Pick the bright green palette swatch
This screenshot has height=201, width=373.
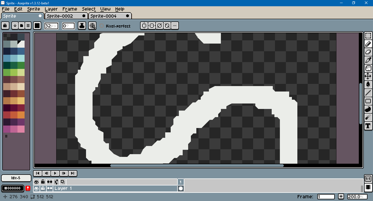[14, 72]
